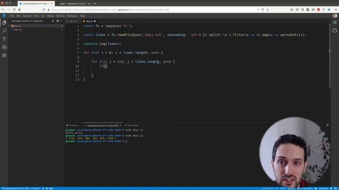
Task: Select day1.js in the Explorer tree
Action: pos(37,26)
